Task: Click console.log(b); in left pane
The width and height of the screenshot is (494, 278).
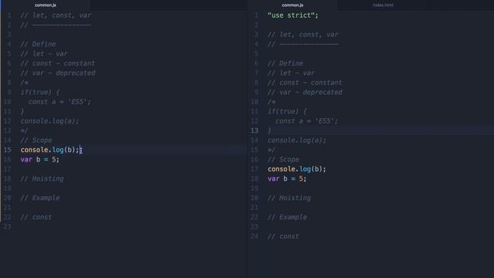Action: tap(49, 150)
